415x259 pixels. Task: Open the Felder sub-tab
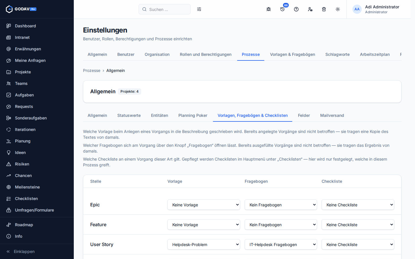click(304, 115)
